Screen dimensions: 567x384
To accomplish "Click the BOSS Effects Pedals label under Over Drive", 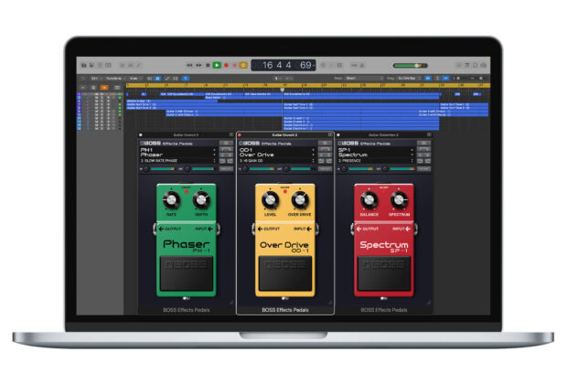I will (285, 310).
